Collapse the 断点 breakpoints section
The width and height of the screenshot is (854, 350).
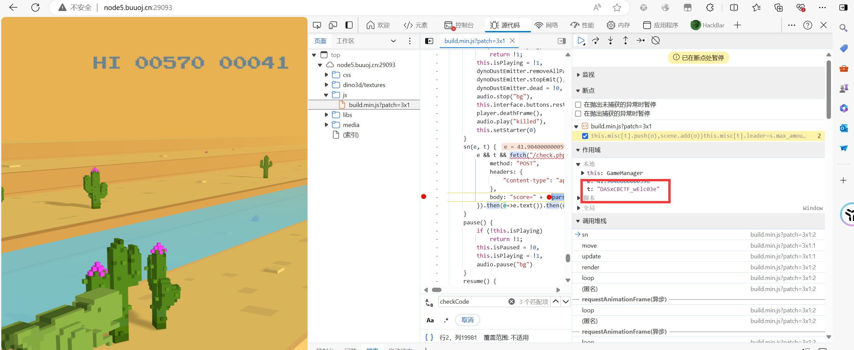click(x=578, y=91)
